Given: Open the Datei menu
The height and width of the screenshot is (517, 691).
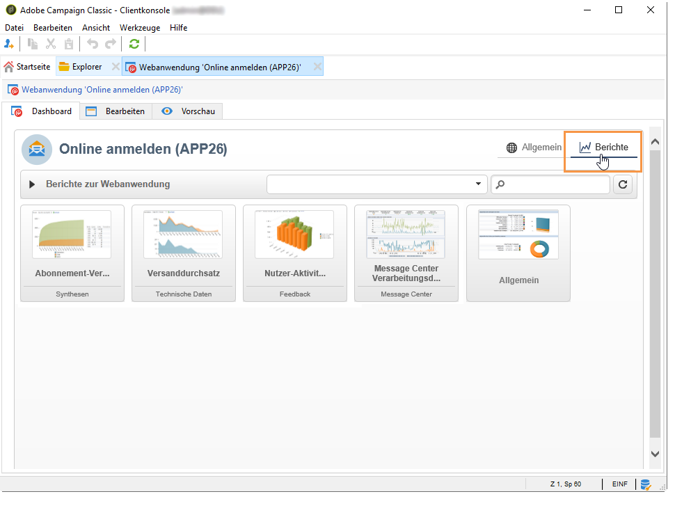Looking at the screenshot, I should tap(14, 28).
